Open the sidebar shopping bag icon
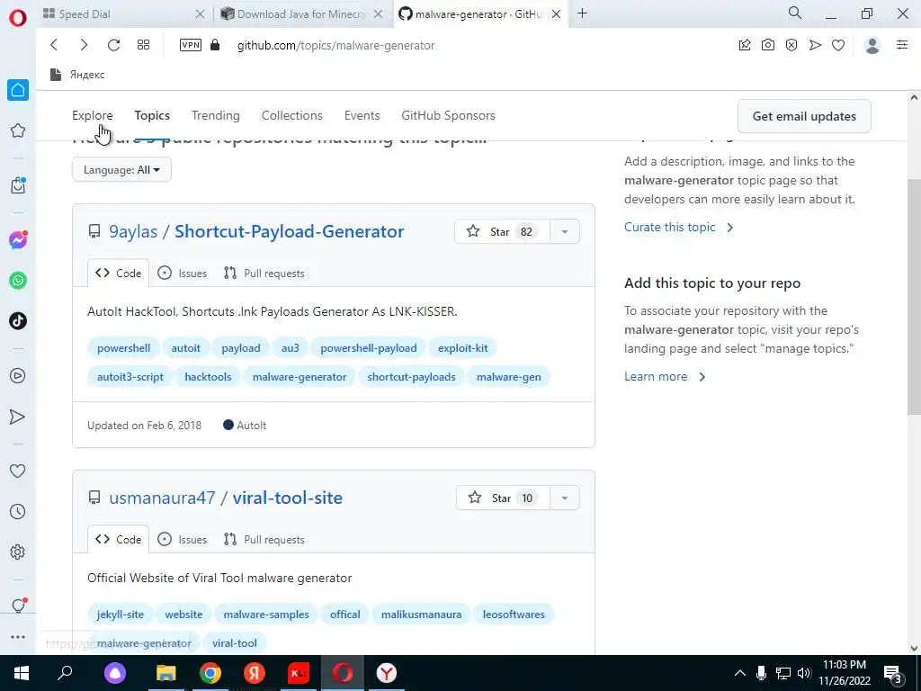Viewport: 921px width, 691px height. coord(18,185)
